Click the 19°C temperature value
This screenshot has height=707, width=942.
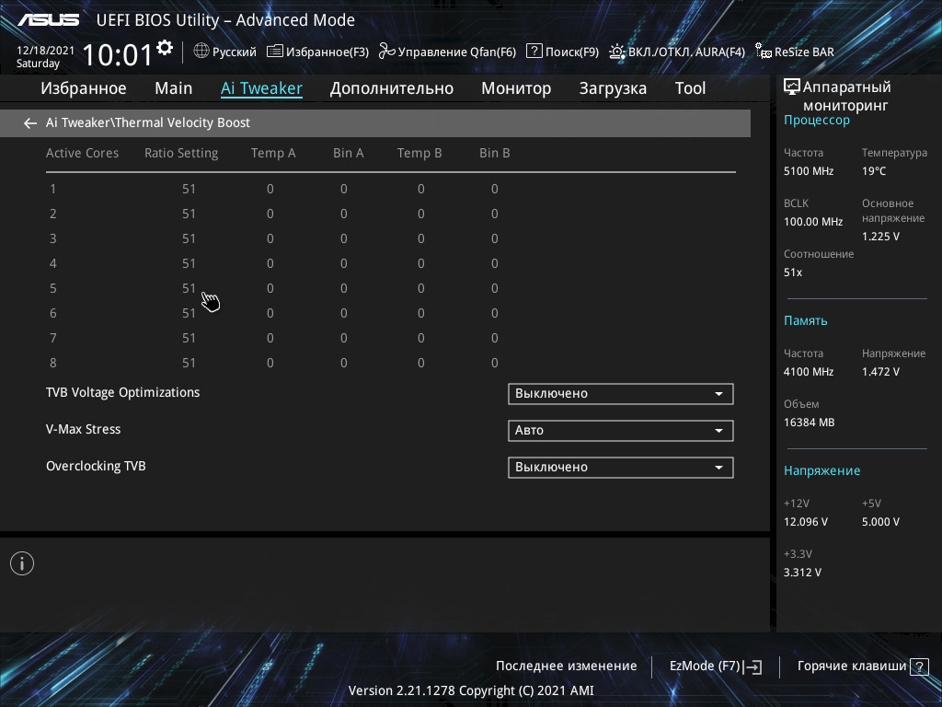[874, 171]
